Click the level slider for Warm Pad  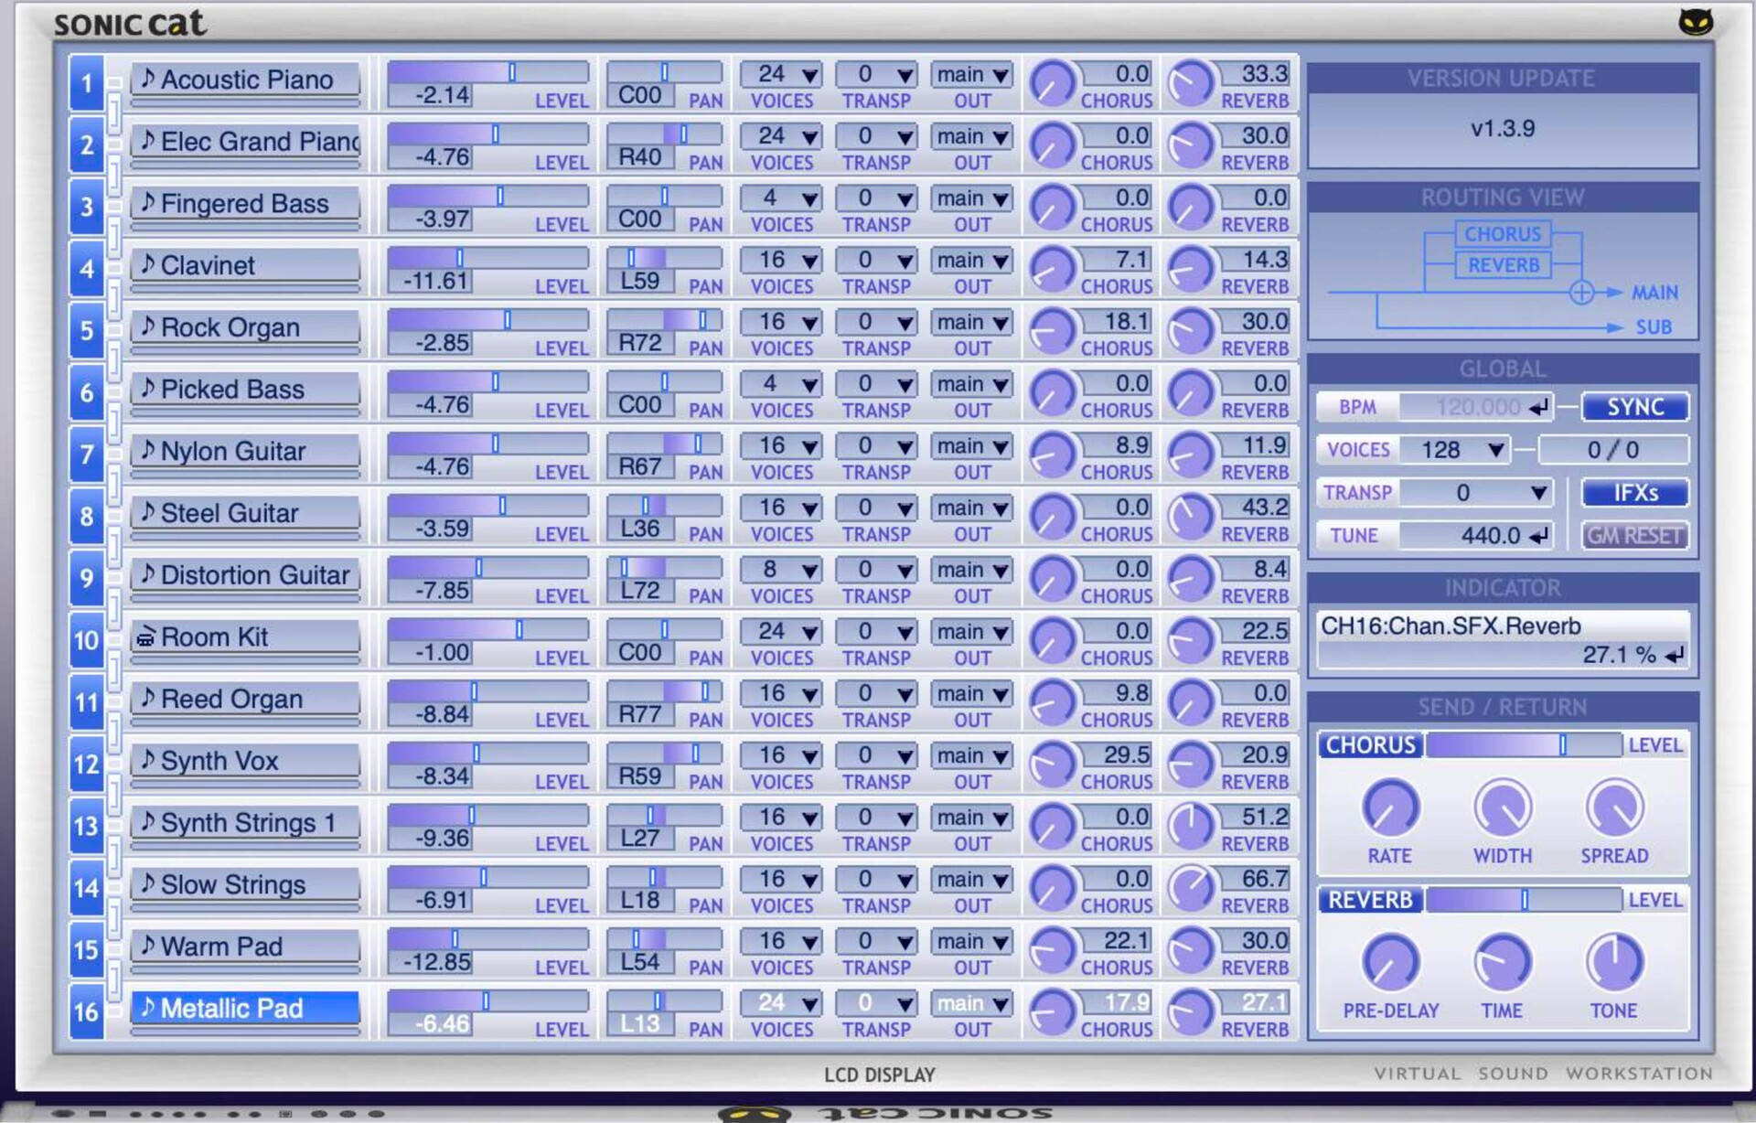(487, 939)
